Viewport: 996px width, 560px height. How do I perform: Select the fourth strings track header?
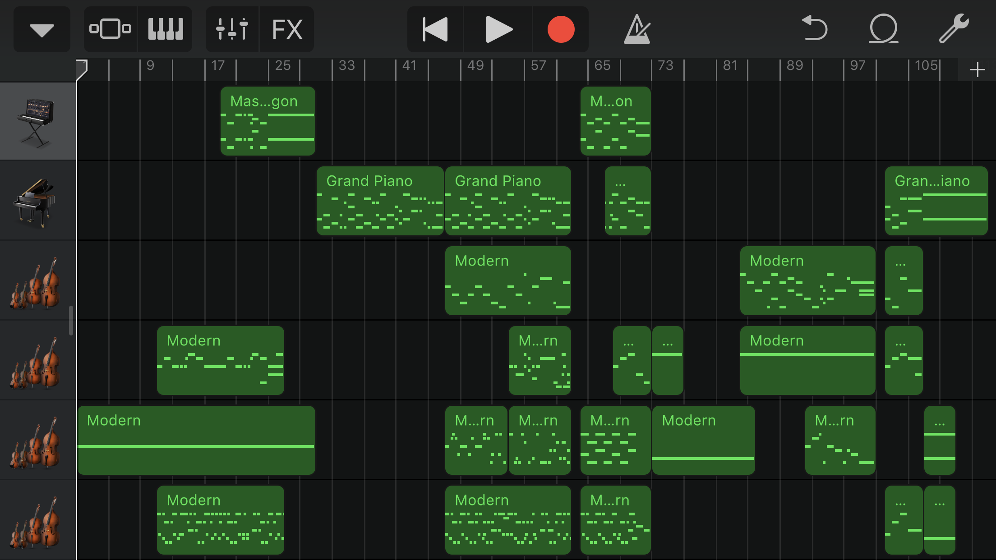point(38,520)
